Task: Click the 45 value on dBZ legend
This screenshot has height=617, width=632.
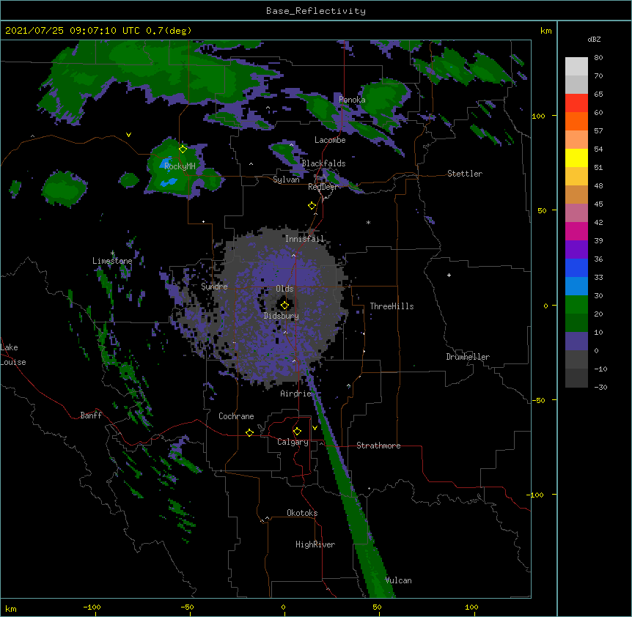Action: [598, 204]
